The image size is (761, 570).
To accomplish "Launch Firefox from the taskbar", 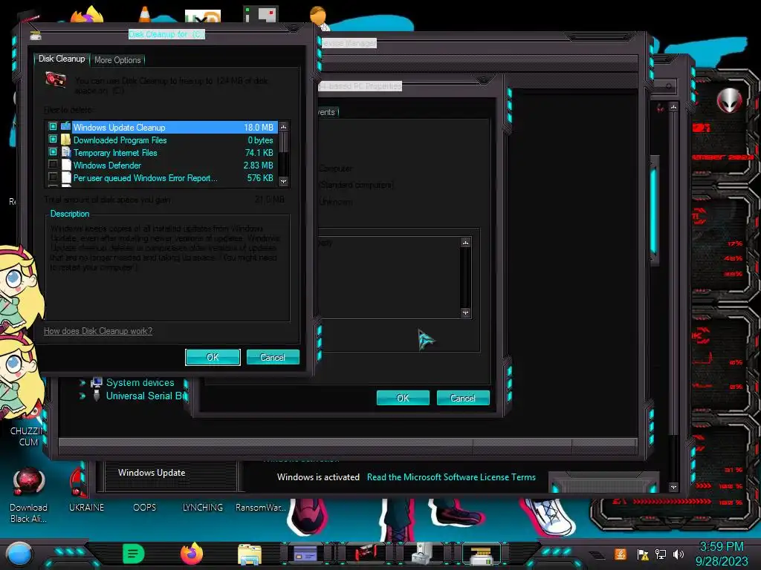I will 192,554.
